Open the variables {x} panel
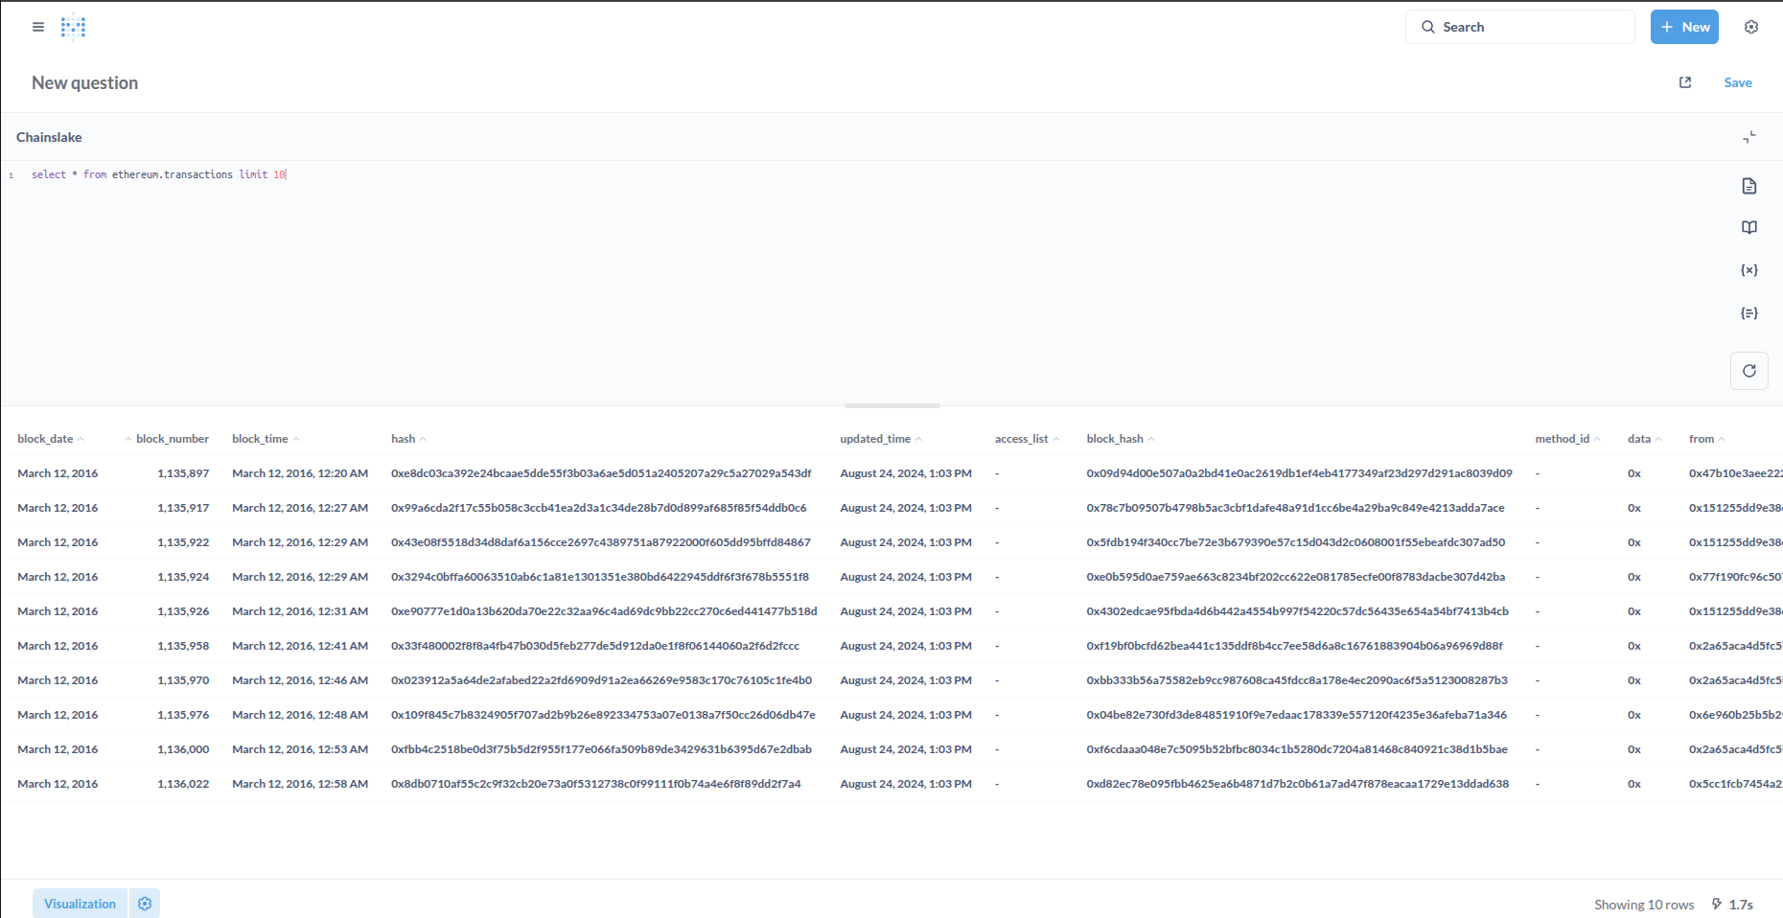The height and width of the screenshot is (918, 1783). point(1749,270)
